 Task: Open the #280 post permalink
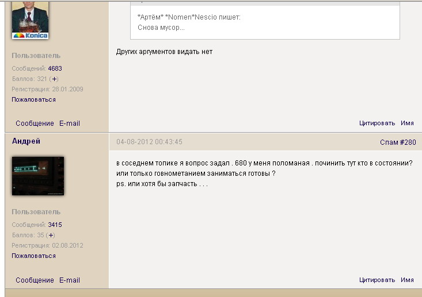coord(408,142)
